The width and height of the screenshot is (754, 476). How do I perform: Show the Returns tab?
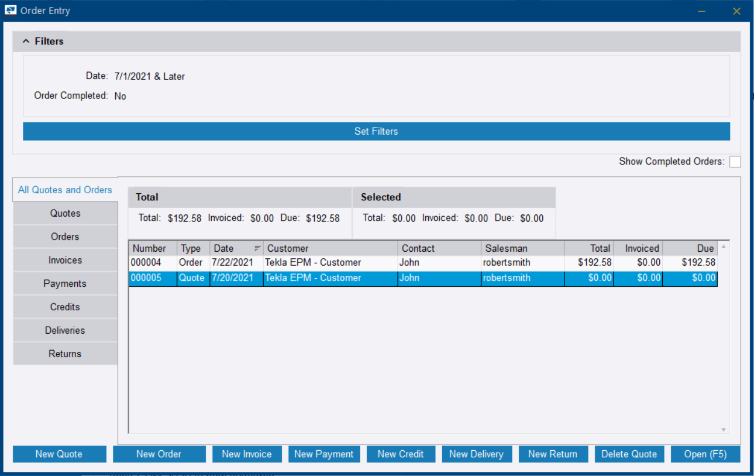click(65, 354)
